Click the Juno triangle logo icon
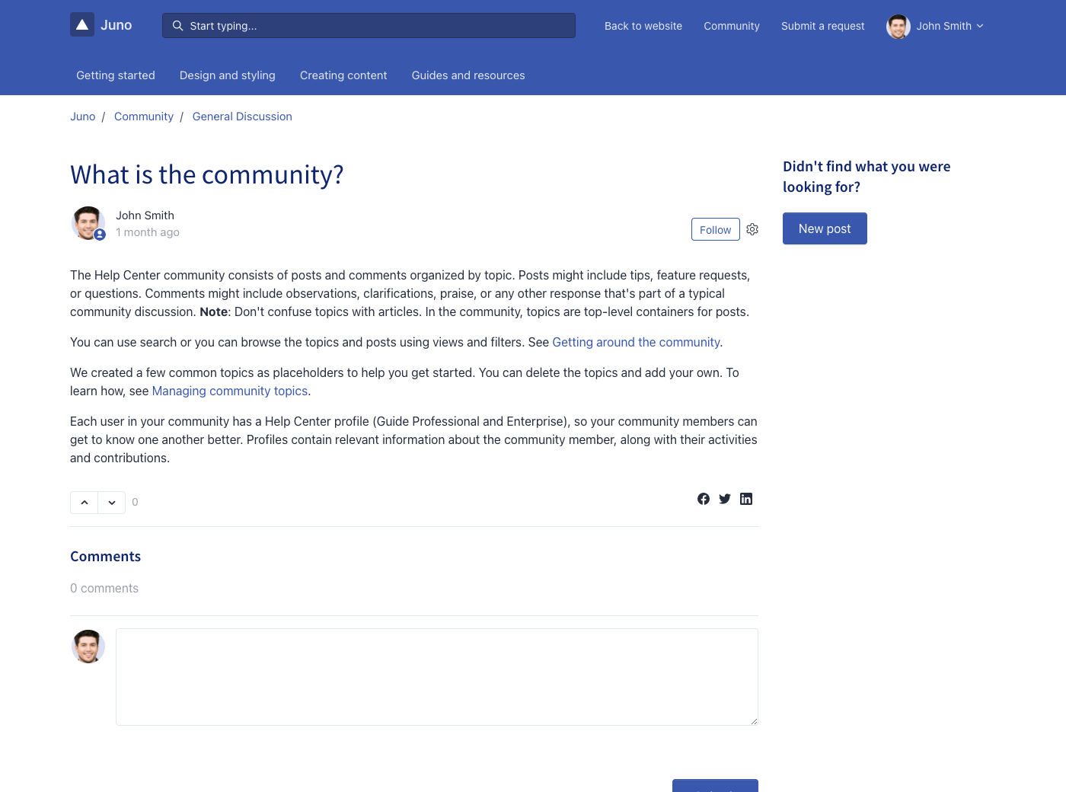Viewport: 1066px width, 792px height. click(x=82, y=25)
